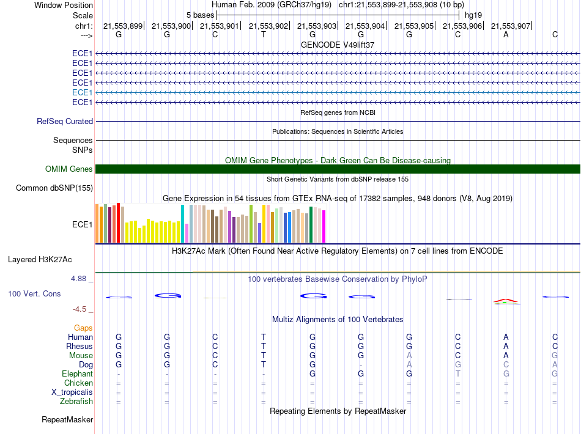Click the 100 Vert. Cons track label
The image size is (581, 434).
[34, 294]
